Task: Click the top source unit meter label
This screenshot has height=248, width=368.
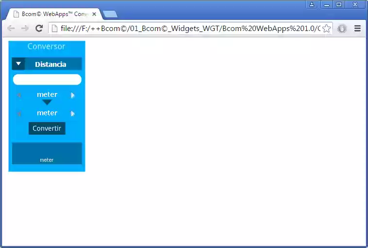Action: coord(47,94)
